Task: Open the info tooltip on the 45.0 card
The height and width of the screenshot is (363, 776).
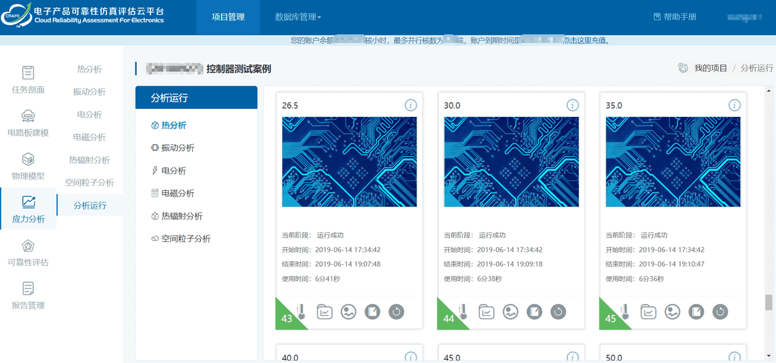Action: click(572, 358)
